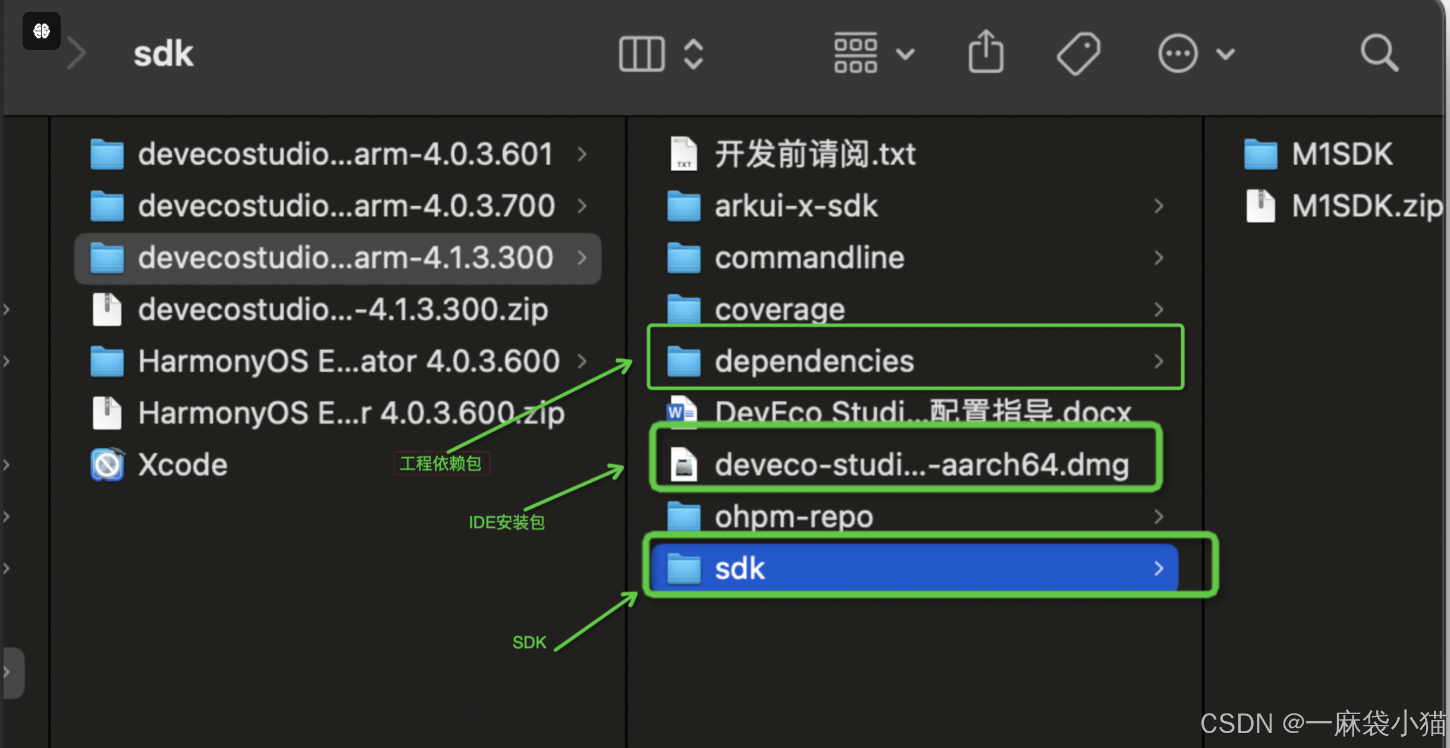Open the More actions ellipsis menu
Screen dimensions: 1450x748
pyautogui.click(x=1177, y=54)
